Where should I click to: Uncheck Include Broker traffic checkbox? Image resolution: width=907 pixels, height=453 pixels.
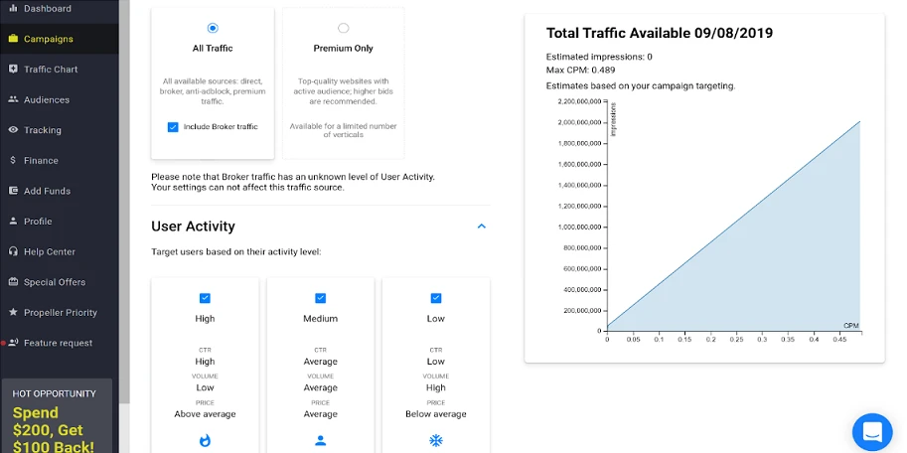pos(173,127)
